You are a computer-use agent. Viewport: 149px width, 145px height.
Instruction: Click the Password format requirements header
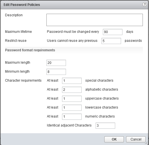pos(30,50)
